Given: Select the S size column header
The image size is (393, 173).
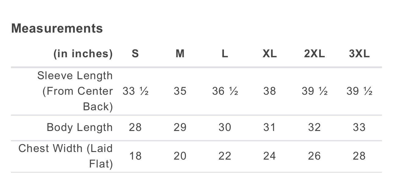Looking at the screenshot, I should click(135, 54).
